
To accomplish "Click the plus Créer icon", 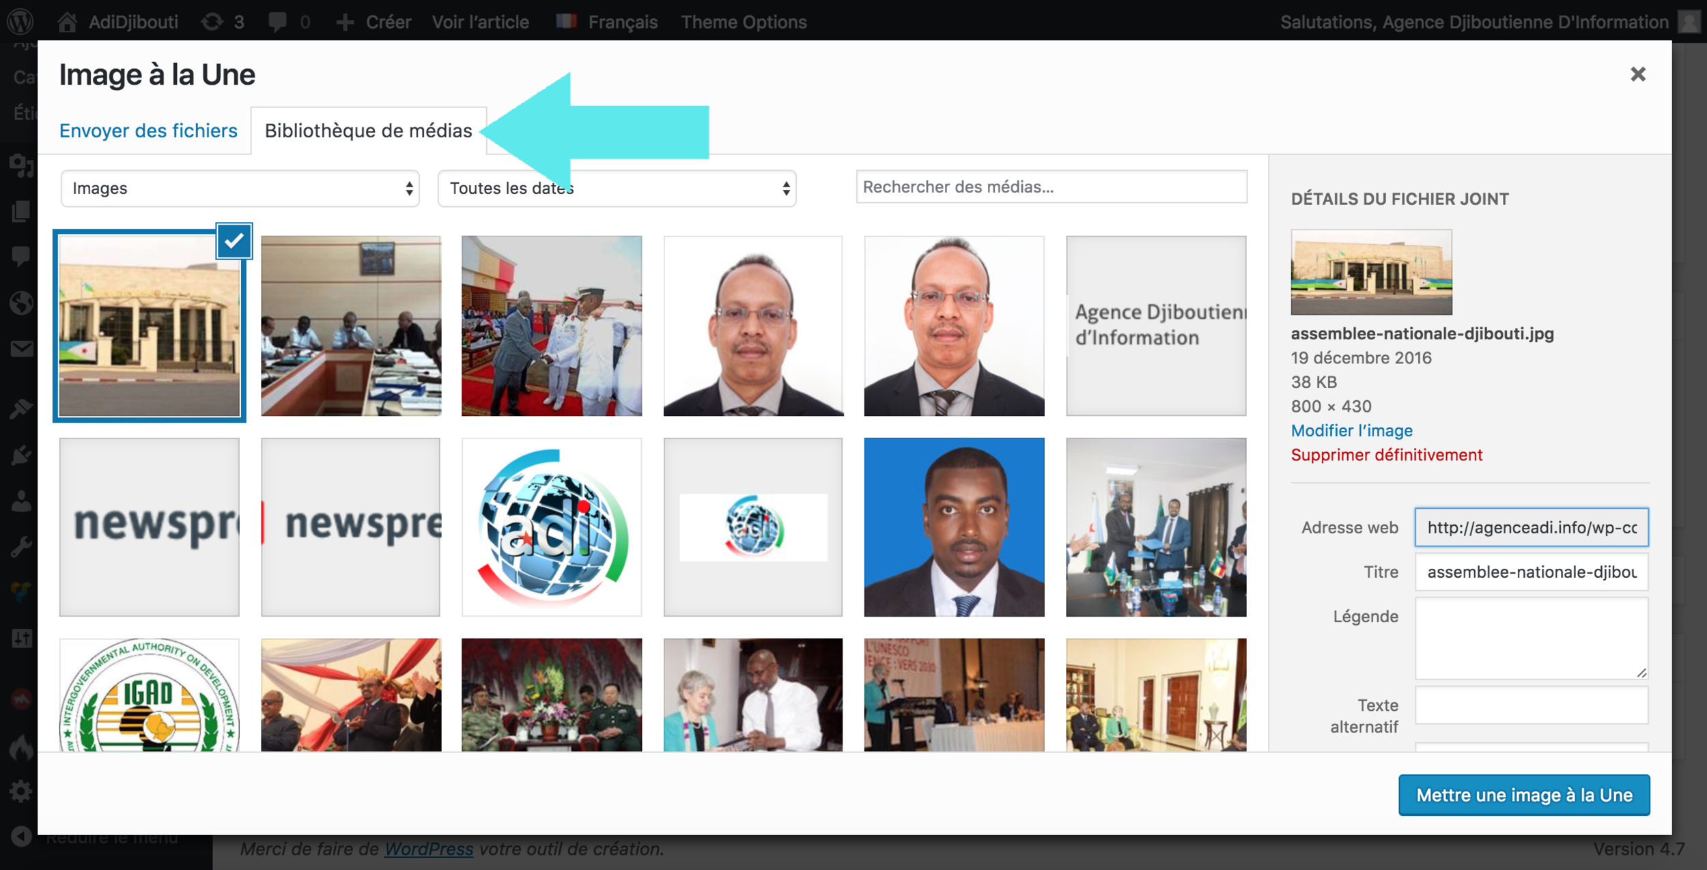I will click(x=345, y=22).
